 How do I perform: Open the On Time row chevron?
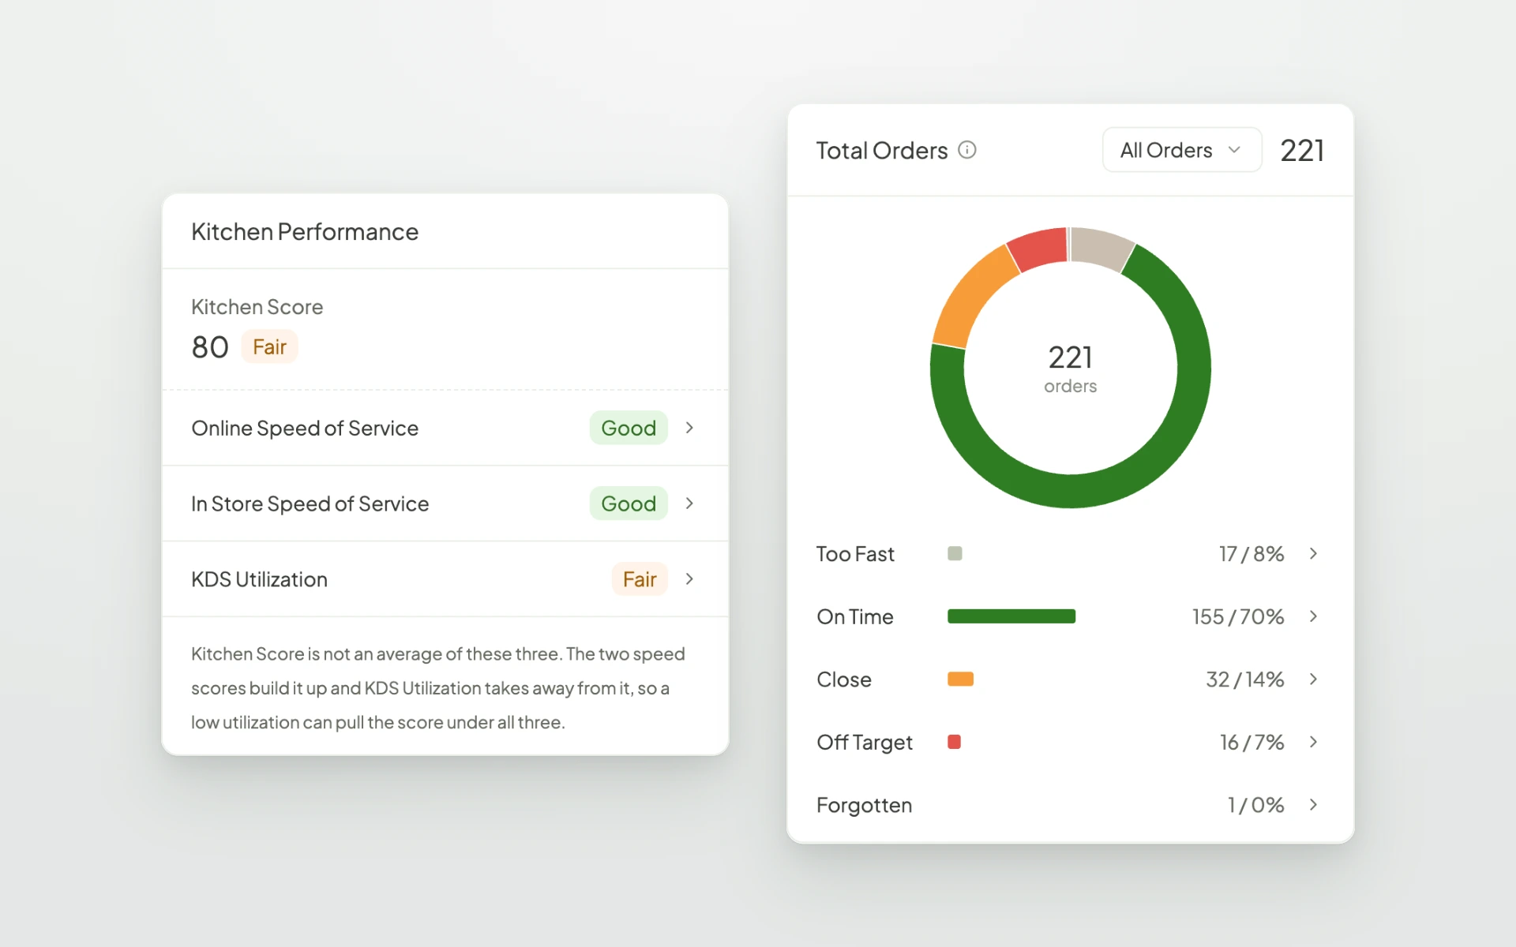[1313, 616]
